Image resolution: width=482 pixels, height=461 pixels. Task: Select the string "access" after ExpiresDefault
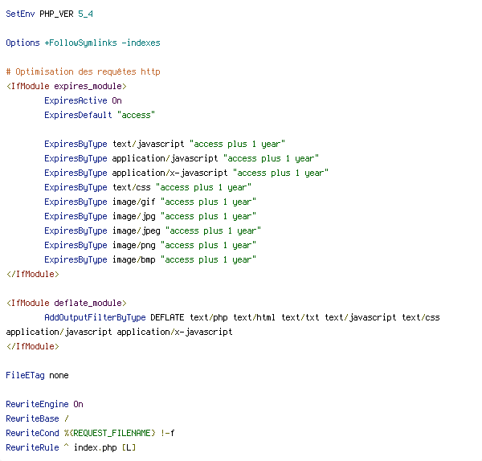tap(137, 115)
